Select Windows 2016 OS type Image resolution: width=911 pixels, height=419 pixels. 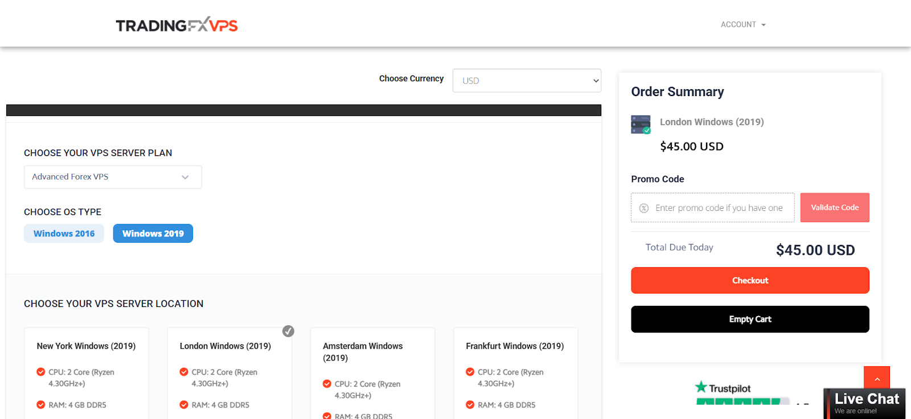click(64, 234)
